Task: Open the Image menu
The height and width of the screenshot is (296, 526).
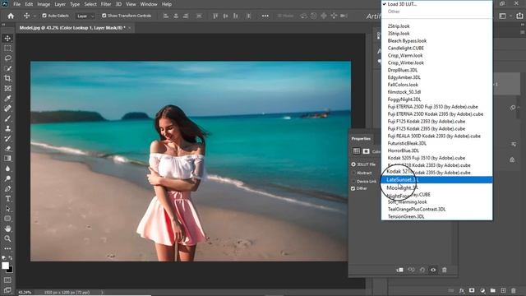Action: 44,4
